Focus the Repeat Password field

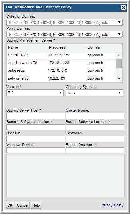click(95, 150)
